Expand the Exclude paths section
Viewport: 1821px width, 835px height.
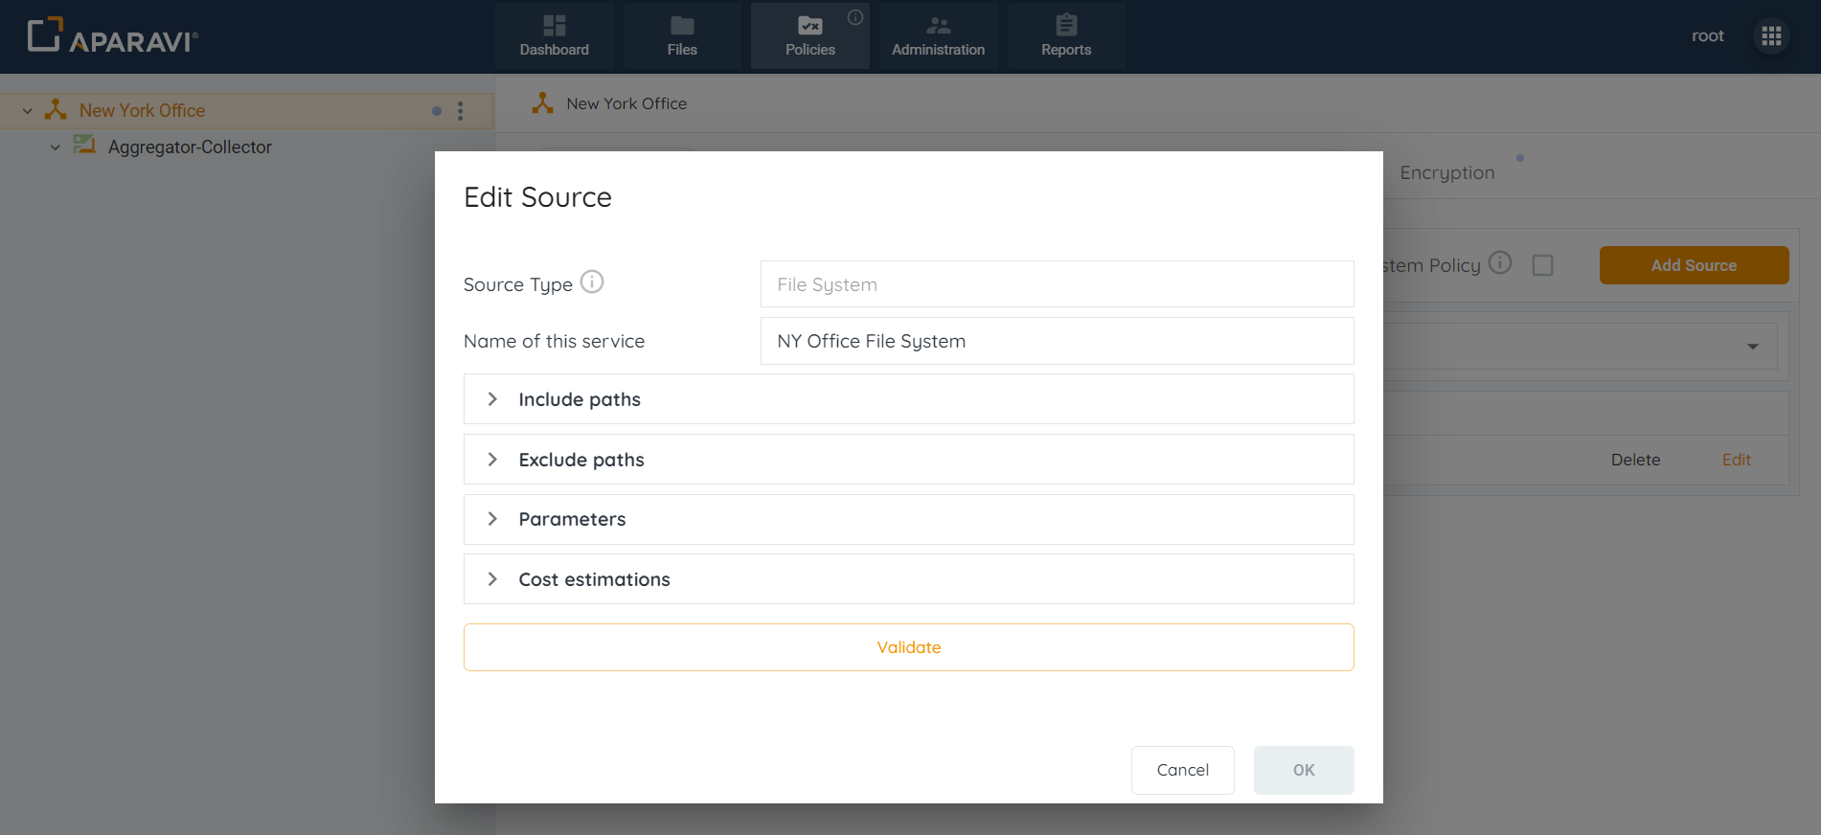[x=492, y=460]
